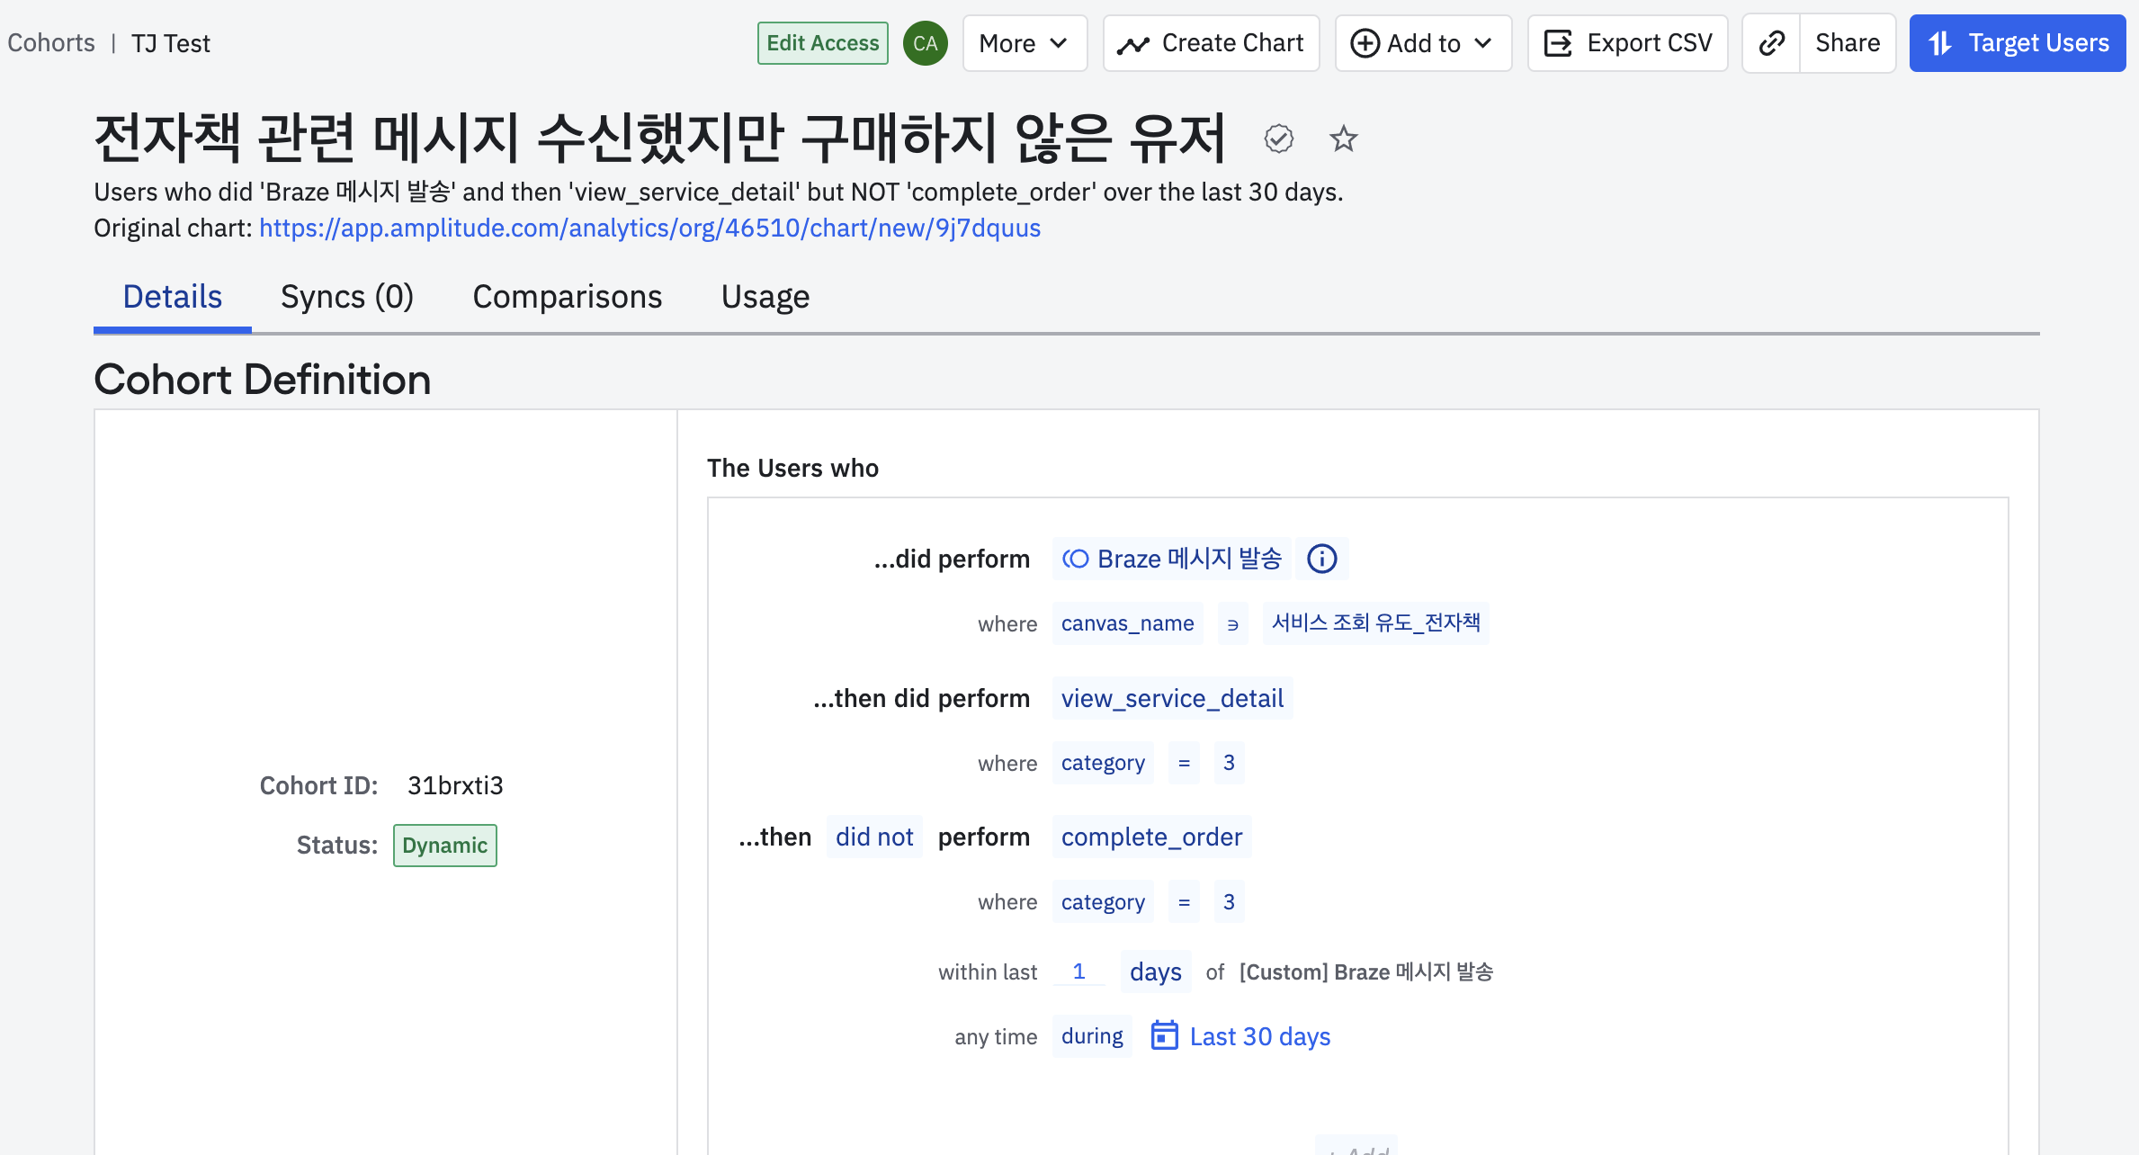Change the view_service_detail event

1172,698
